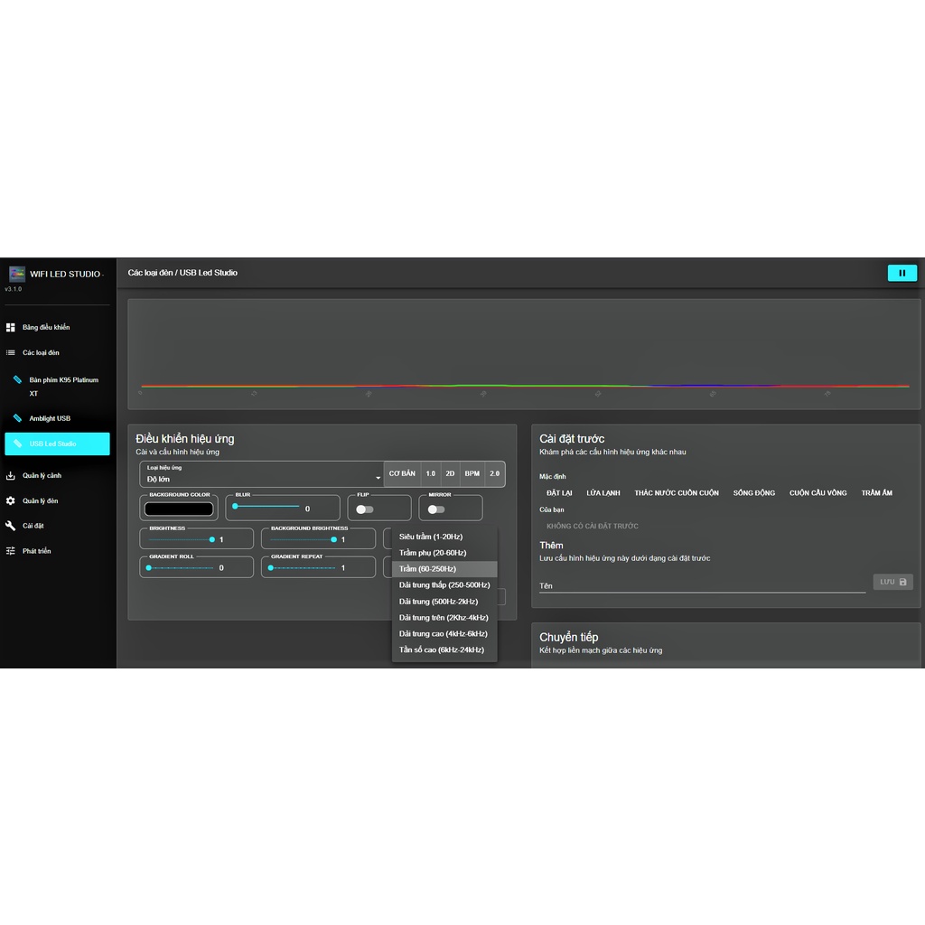Switch to the BPM effect tab

click(472, 474)
